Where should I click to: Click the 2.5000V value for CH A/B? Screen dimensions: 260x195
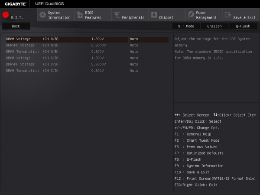pyautogui.click(x=98, y=45)
